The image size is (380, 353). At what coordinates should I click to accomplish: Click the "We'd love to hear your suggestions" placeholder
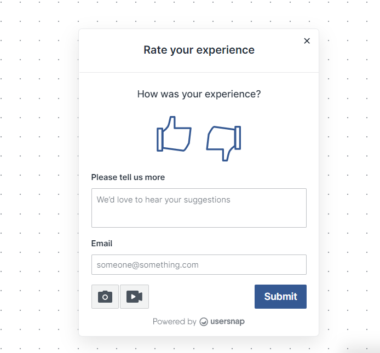[163, 200]
